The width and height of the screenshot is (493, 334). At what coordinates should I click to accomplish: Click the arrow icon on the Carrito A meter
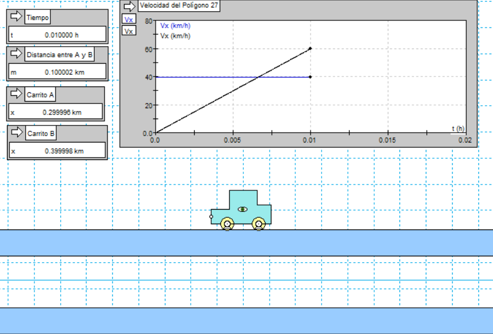point(16,95)
